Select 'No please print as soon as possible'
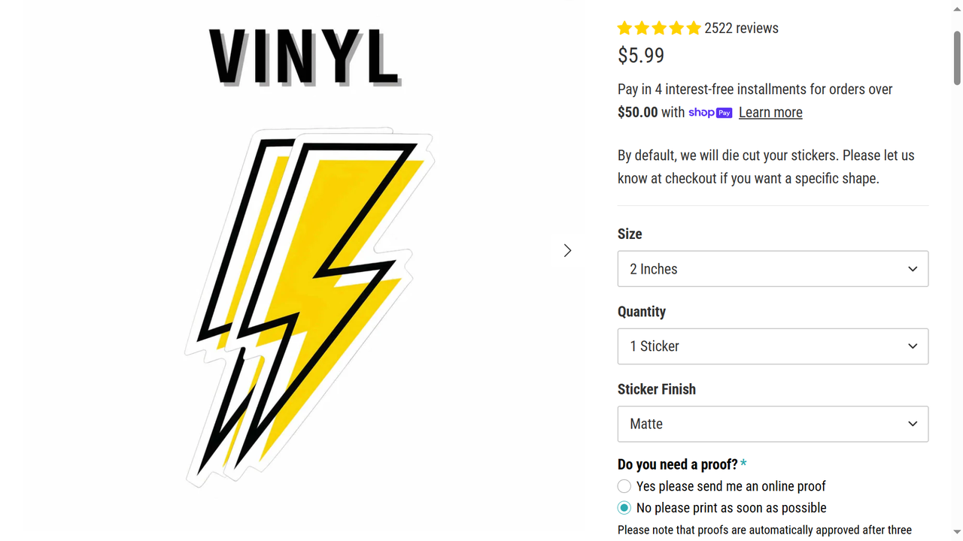This screenshot has height=541, width=963. click(624, 508)
